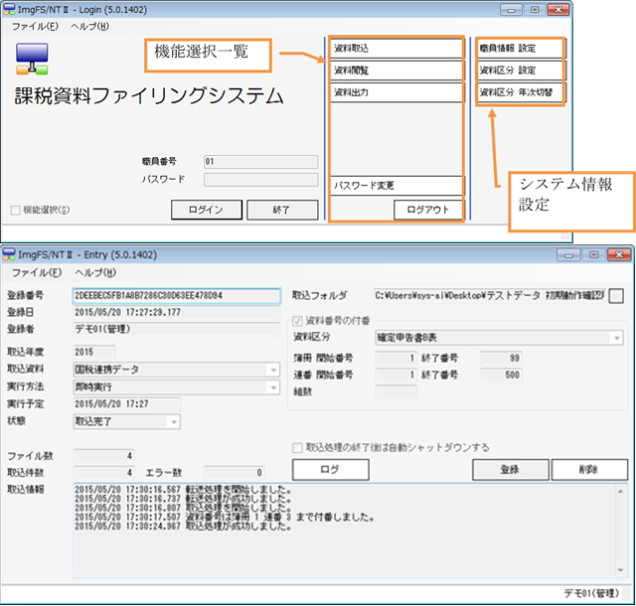
Task: Expand the 実行方法 dropdown
Action: (273, 387)
